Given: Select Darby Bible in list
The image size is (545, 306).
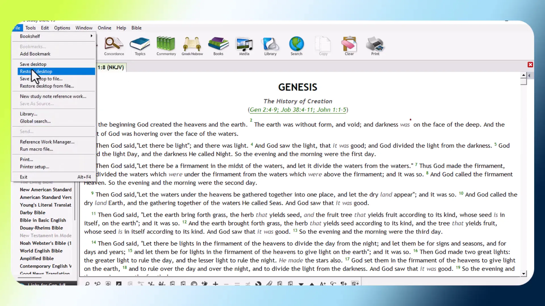Looking at the screenshot, I should (x=33, y=212).
